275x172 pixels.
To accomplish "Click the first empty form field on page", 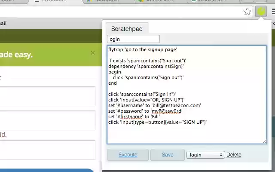I will [x=47, y=96].
